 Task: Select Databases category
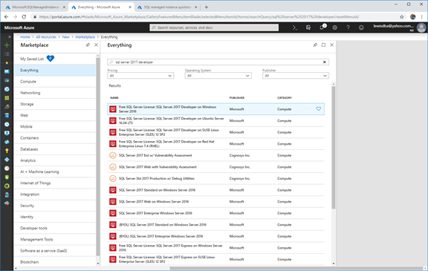tap(54, 149)
